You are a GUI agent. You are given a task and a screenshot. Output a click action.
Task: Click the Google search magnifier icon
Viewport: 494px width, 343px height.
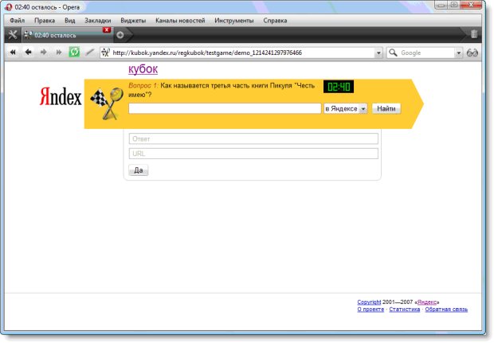[x=393, y=53]
